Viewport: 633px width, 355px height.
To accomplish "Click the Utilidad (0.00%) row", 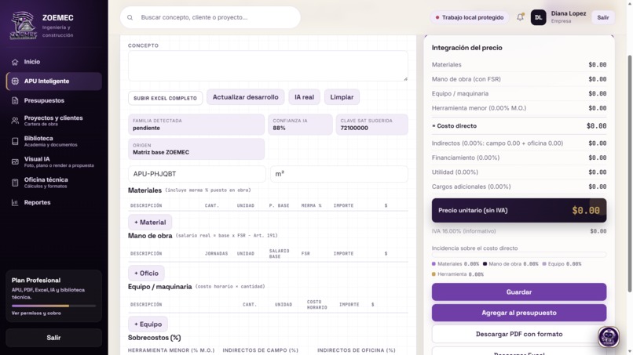I will coord(519,172).
